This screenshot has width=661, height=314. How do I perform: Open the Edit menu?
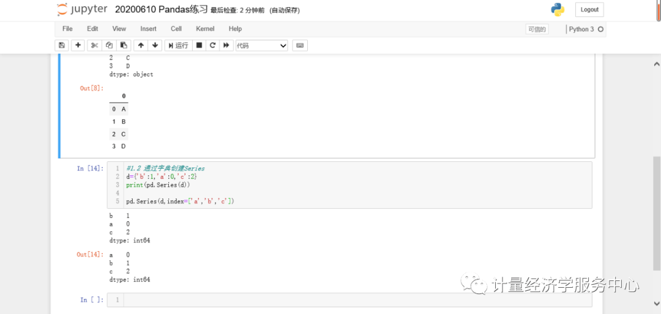coord(92,29)
